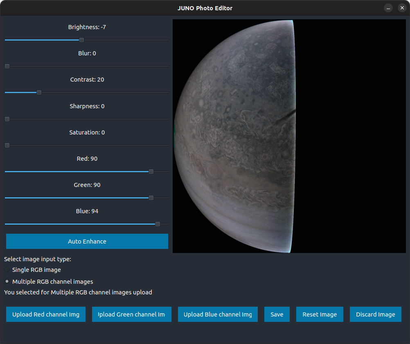The width and height of the screenshot is (410, 344).
Task: Upload the Red channel image
Action: pyautogui.click(x=45, y=314)
